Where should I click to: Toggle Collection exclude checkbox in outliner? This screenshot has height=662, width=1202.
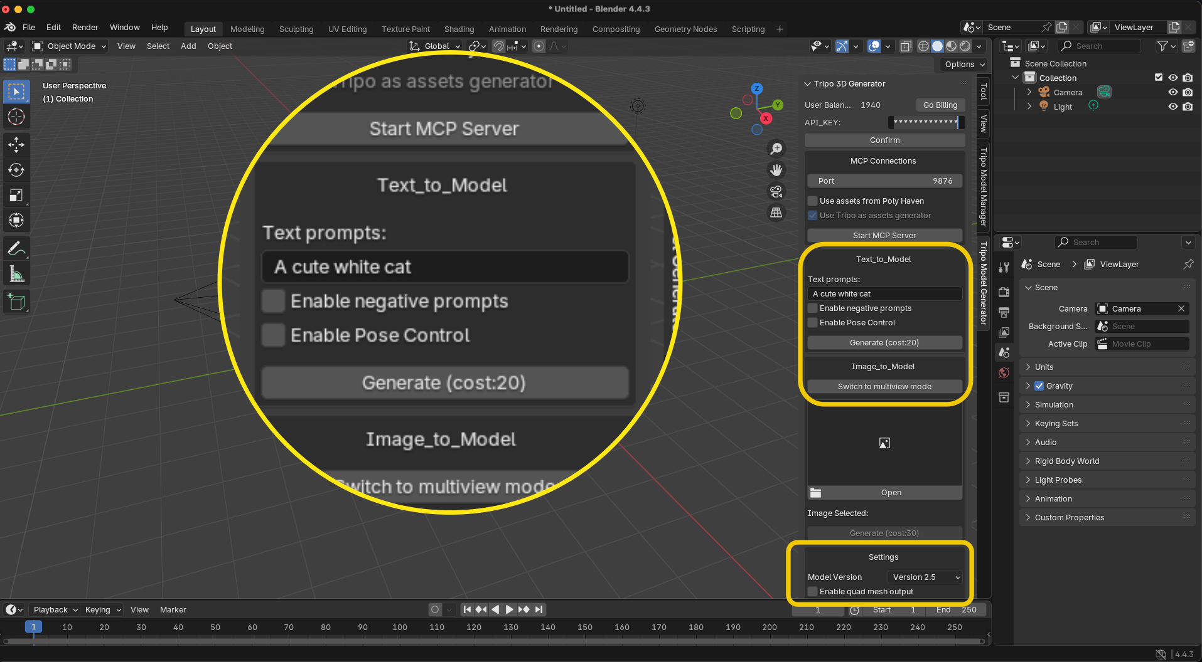[1159, 78]
